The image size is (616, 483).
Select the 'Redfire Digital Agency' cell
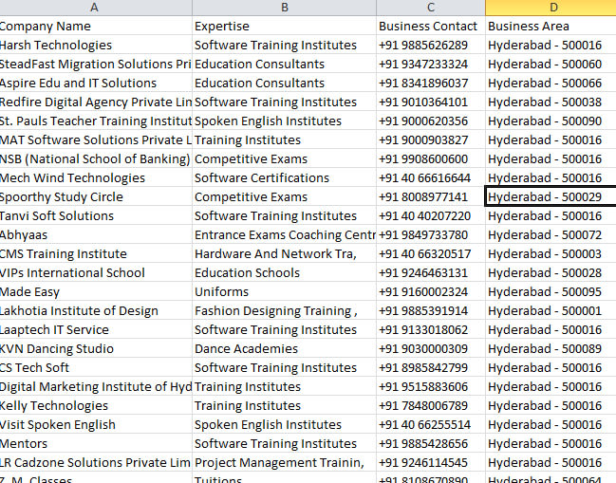click(x=96, y=102)
